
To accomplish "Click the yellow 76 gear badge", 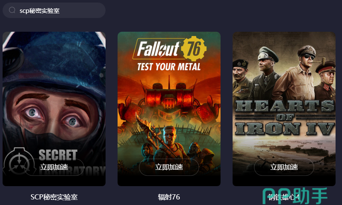I will point(194,48).
